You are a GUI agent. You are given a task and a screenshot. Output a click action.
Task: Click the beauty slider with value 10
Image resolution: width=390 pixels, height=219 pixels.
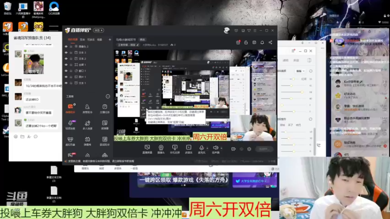294,132
